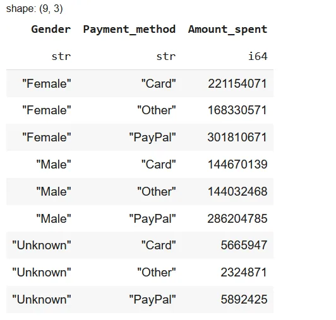Click "Other" in the Male row
336x320 pixels.
click(157, 191)
